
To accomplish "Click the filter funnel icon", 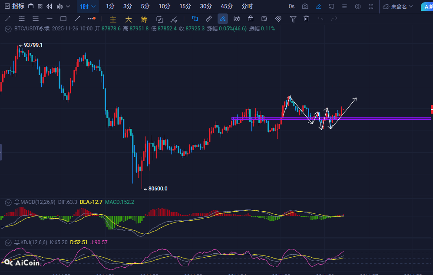I will (293, 19).
